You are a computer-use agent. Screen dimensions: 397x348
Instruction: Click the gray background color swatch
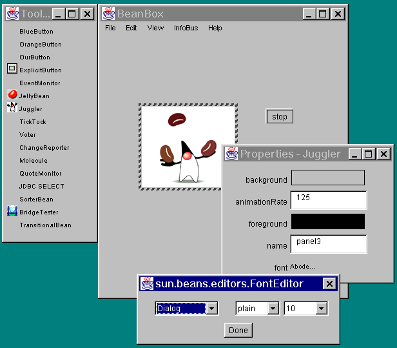tap(328, 178)
